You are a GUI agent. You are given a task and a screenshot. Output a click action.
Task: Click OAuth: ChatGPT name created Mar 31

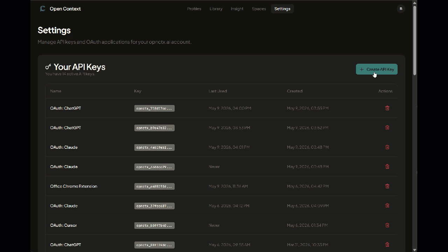coord(65,245)
